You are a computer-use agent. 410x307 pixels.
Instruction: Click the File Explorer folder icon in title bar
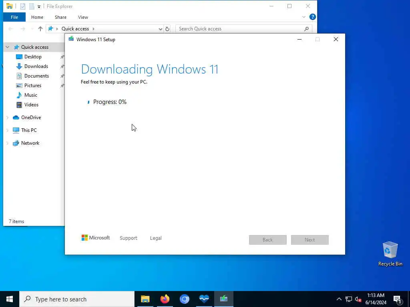tap(10, 6)
